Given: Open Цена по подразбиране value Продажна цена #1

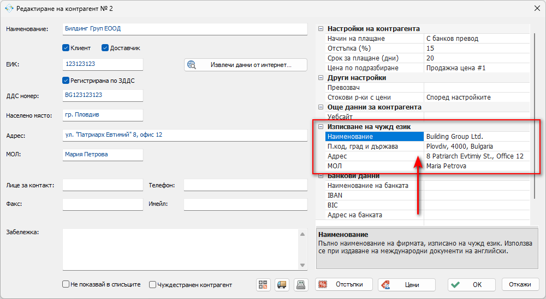Looking at the screenshot, I should [x=477, y=68].
